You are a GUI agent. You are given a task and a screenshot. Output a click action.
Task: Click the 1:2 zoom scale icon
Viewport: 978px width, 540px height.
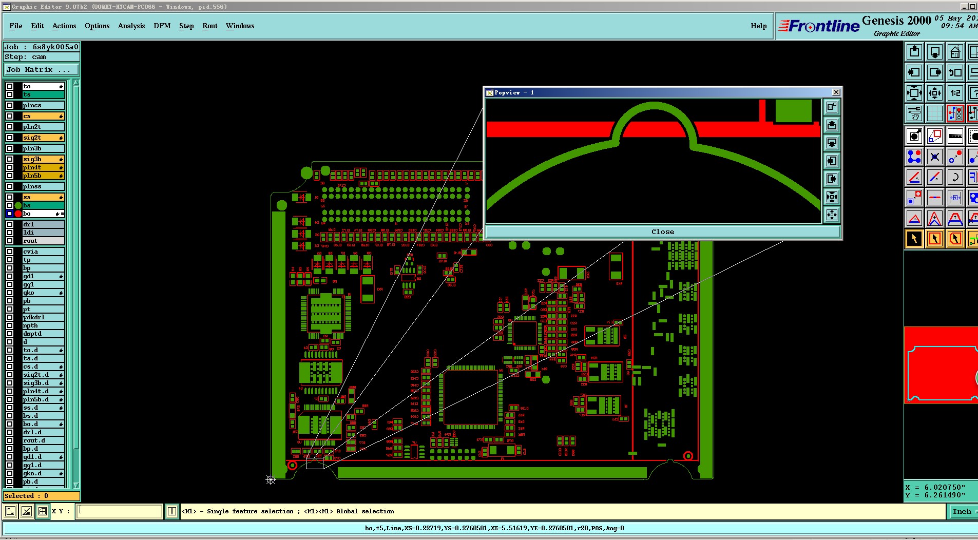pos(955,93)
